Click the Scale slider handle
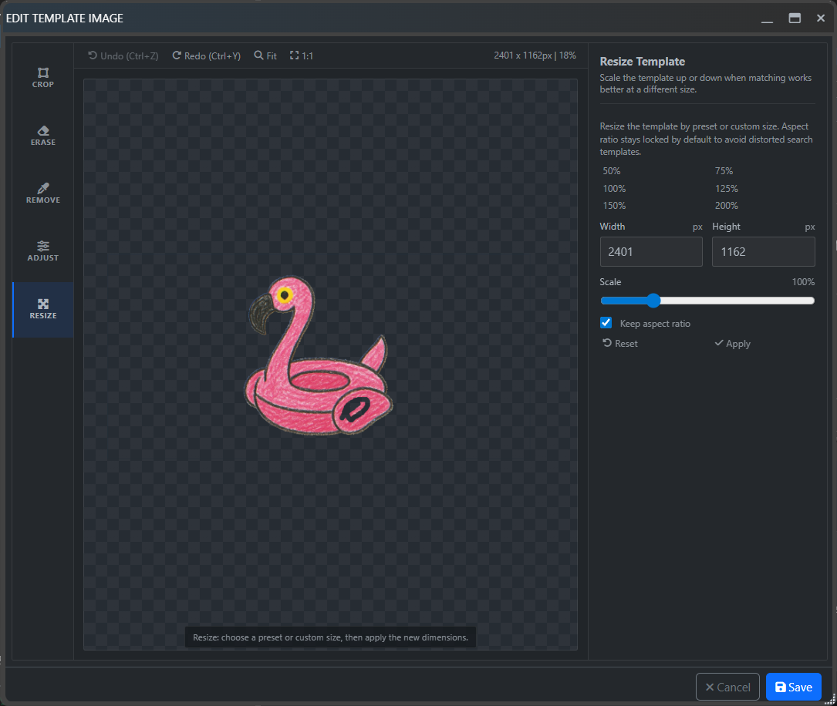 (x=653, y=301)
